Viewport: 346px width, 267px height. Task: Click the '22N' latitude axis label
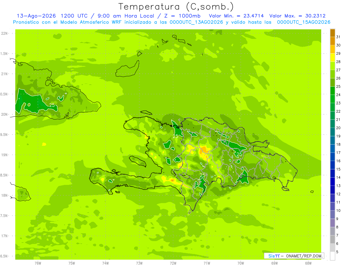pos(4,33)
